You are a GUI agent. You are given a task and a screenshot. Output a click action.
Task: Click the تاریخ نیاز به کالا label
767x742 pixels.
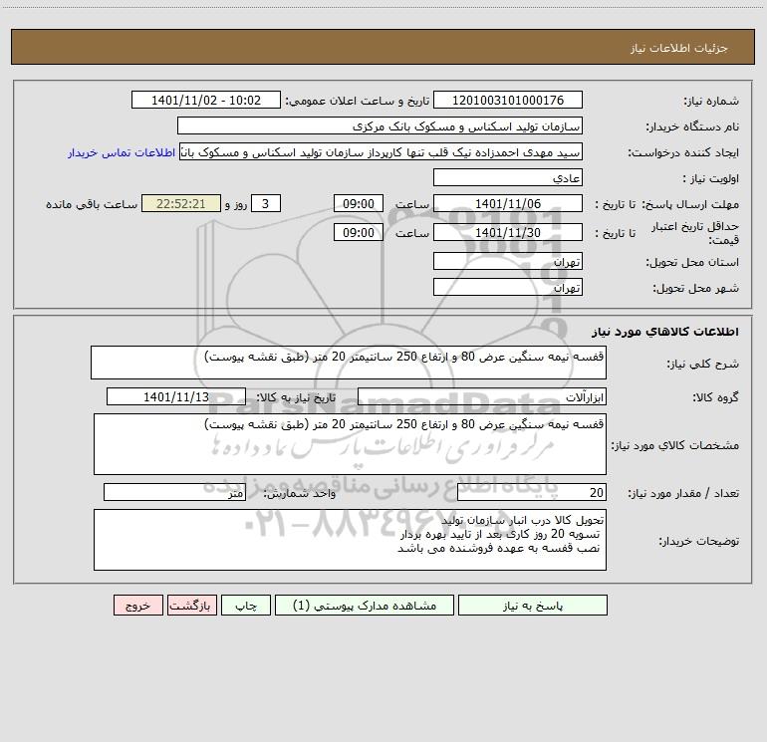297,397
